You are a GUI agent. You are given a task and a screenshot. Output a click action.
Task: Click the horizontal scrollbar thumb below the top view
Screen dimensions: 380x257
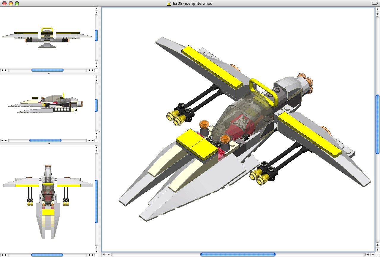[47, 255]
